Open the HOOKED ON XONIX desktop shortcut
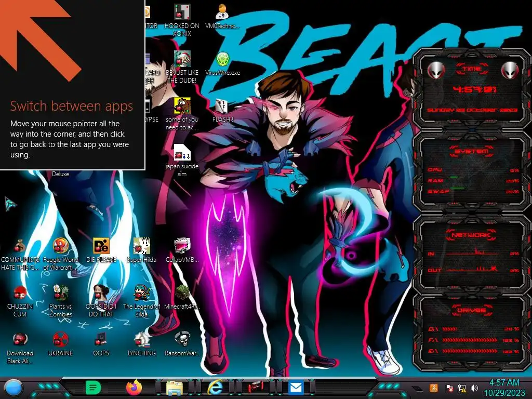Image resolution: width=532 pixels, height=399 pixels. point(182,20)
